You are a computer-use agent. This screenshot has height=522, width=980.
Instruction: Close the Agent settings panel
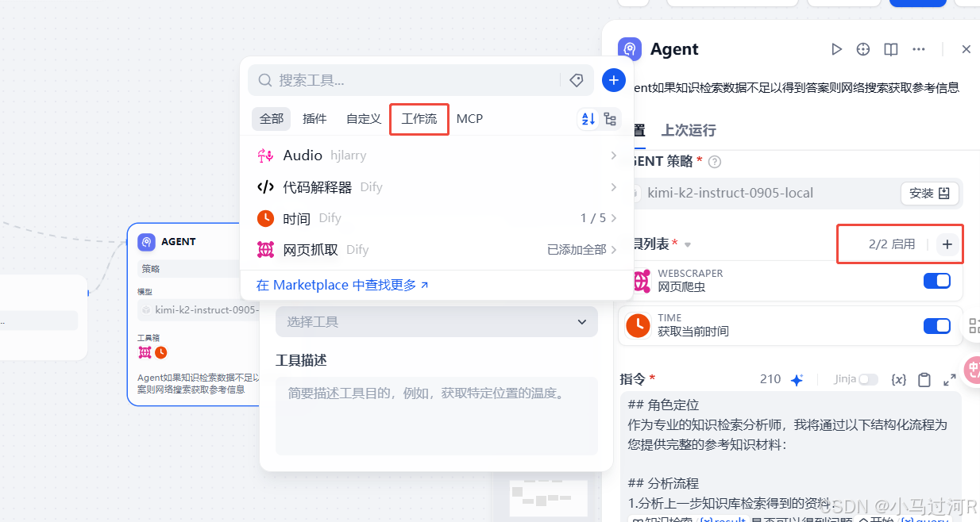pos(966,49)
